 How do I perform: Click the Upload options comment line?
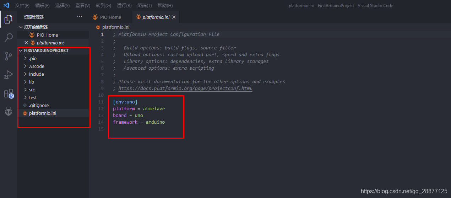pos(196,55)
